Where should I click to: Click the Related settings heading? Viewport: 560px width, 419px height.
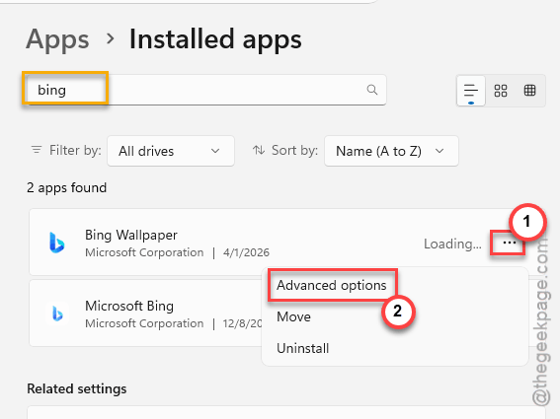[77, 388]
